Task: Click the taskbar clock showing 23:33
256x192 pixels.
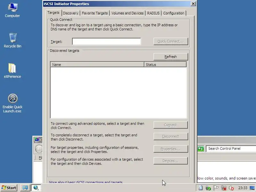Action: tap(243, 188)
